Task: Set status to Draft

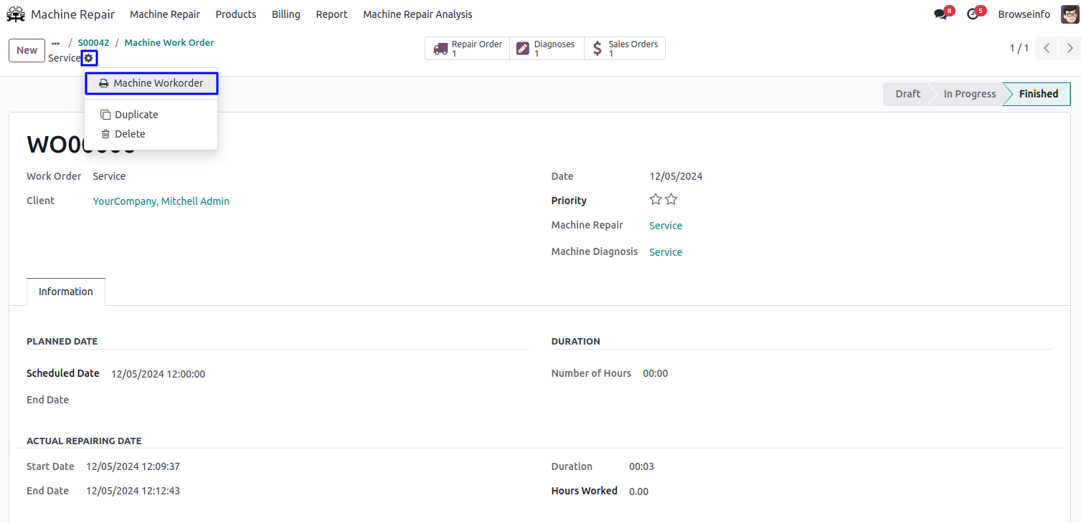Action: [x=907, y=94]
